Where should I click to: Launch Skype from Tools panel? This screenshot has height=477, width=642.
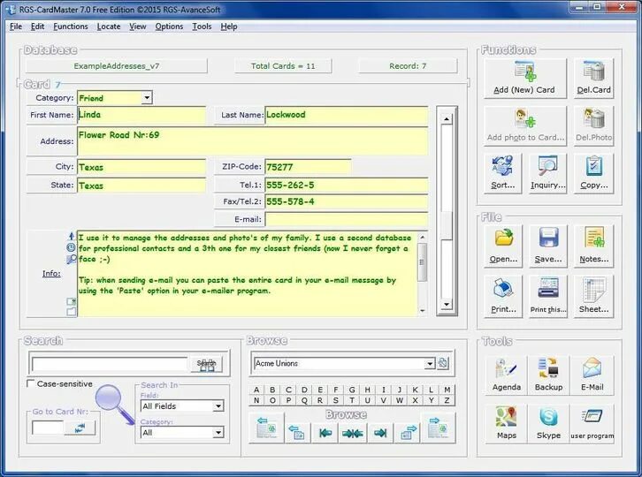coord(548,423)
